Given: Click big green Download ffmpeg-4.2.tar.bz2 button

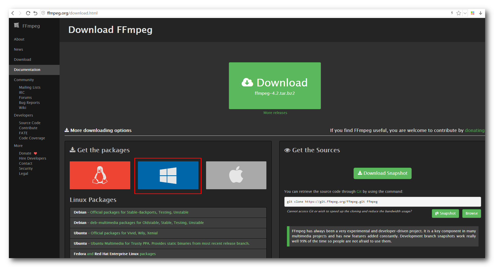Looking at the screenshot, I should [x=275, y=86].
